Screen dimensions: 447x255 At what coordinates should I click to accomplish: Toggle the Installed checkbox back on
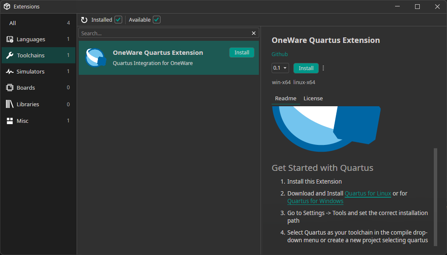point(118,20)
